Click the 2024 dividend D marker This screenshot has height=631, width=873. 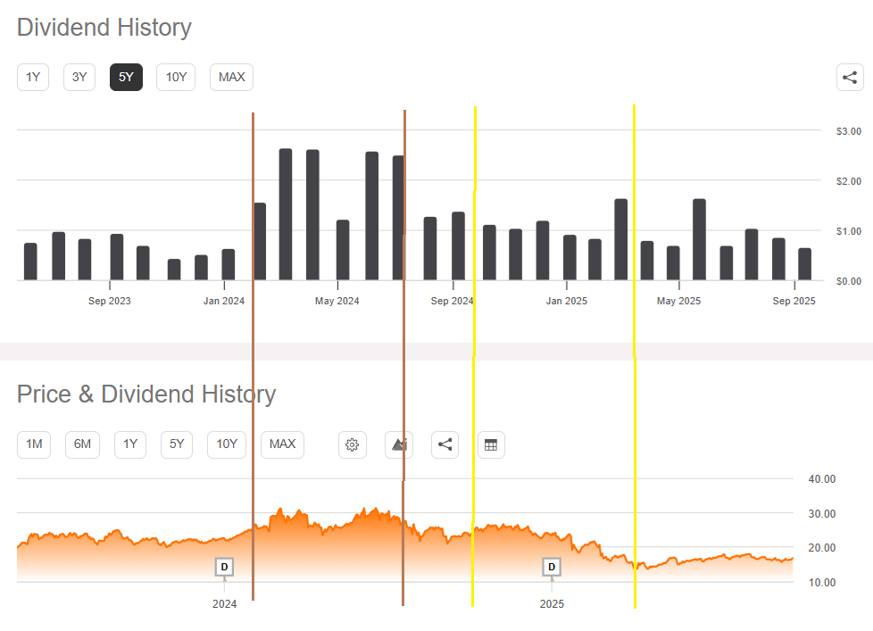[x=224, y=567]
